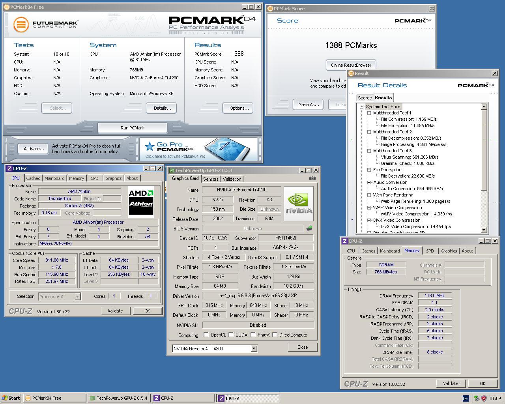Open the About tab in CPU-Z Memory window
The image size is (505, 404).
click(x=468, y=251)
